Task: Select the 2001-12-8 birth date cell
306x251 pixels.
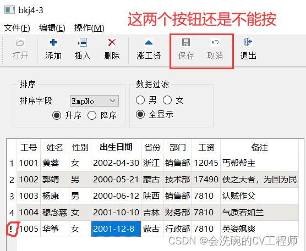Action: [x=116, y=229]
